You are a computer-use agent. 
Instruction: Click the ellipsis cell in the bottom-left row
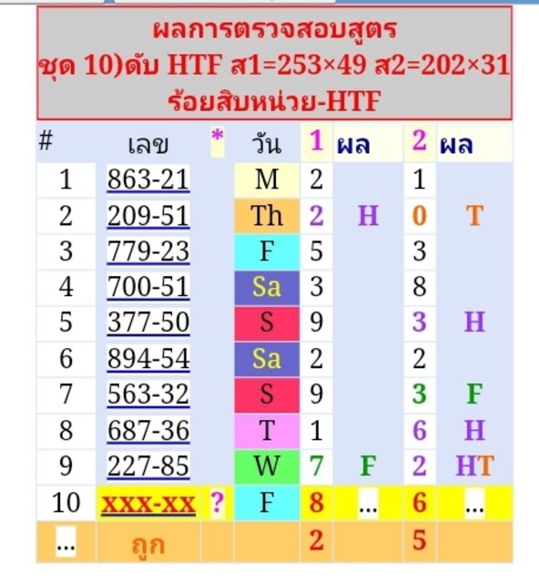click(x=66, y=542)
